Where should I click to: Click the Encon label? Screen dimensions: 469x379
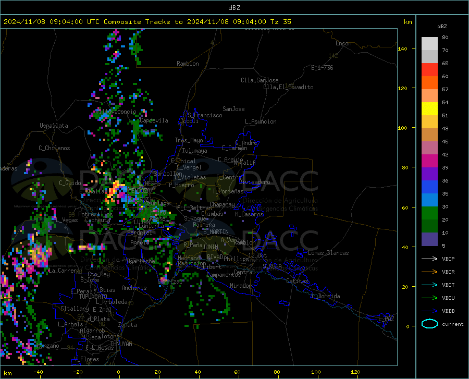click(343, 43)
